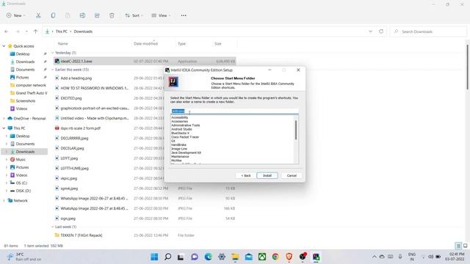The image size is (470, 264).
Task: Select the ibps rrb scale 2 form.pdf file
Action: pyautogui.click(x=80, y=128)
